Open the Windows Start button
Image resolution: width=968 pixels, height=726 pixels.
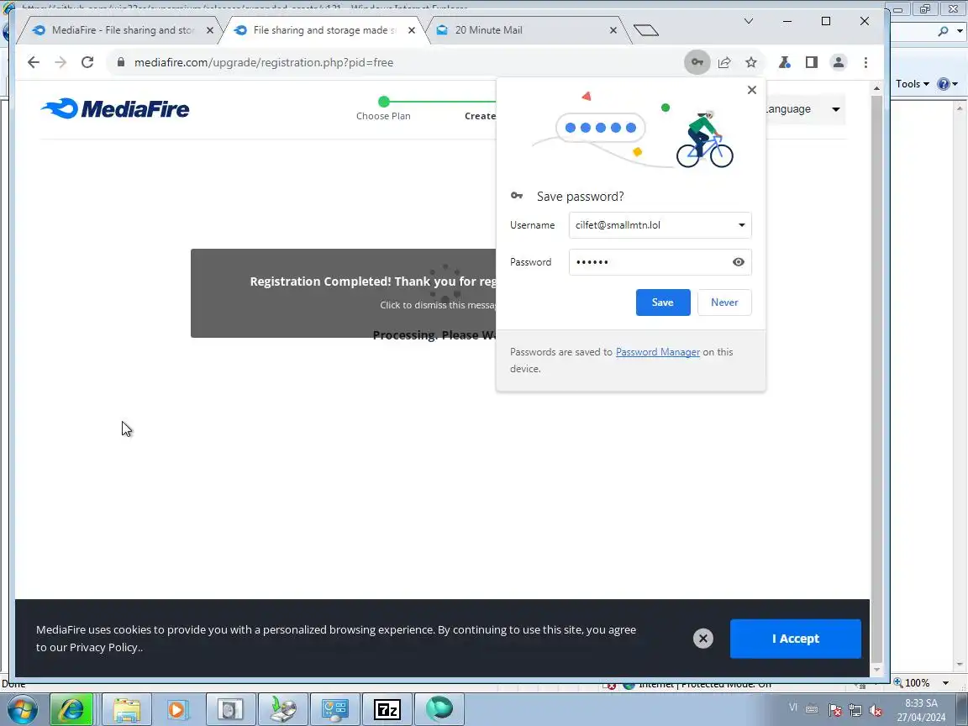(21, 710)
